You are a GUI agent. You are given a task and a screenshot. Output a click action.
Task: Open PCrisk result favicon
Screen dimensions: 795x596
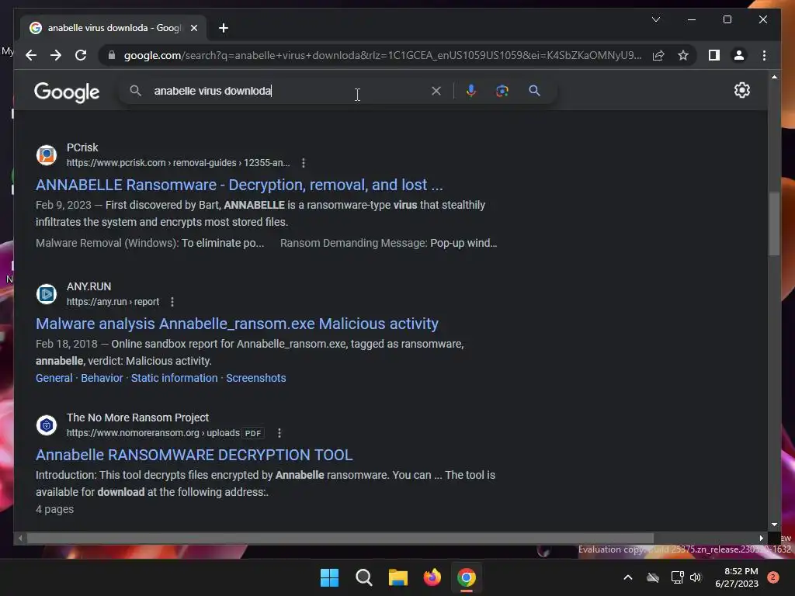tap(47, 154)
